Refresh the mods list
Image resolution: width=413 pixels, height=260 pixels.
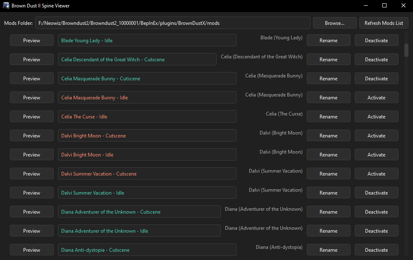point(384,23)
